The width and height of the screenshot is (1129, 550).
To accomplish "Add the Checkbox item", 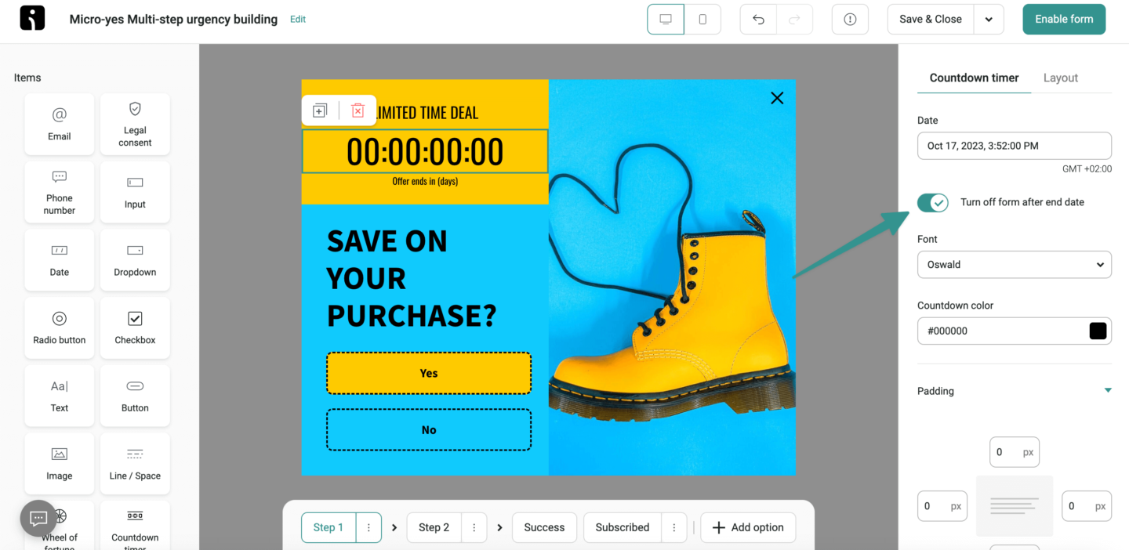I will (x=135, y=327).
